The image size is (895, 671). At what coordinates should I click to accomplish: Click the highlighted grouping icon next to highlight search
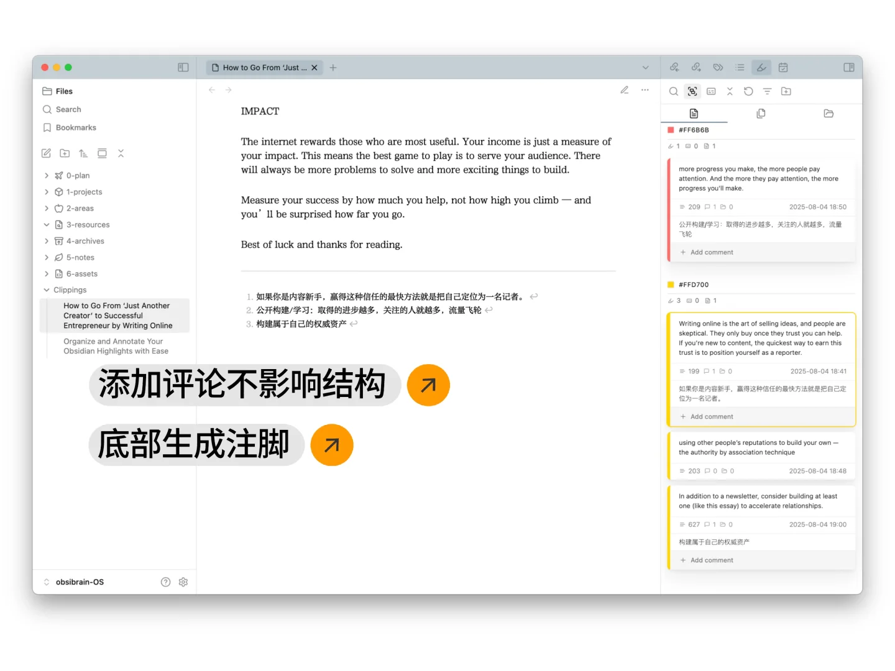coord(692,91)
